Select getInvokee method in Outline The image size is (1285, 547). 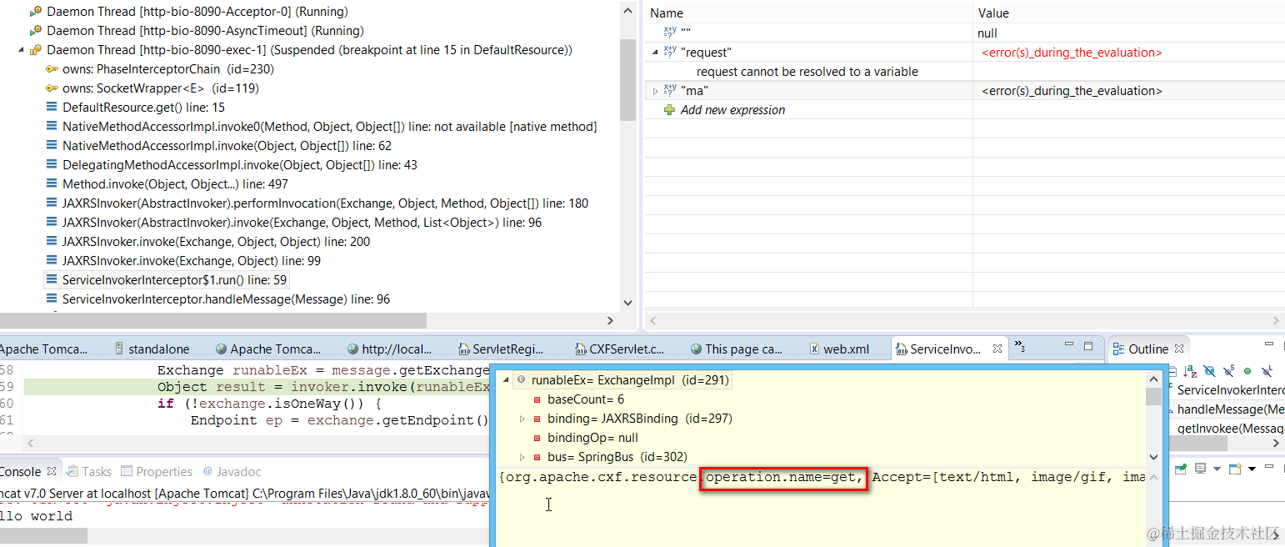[x=1230, y=429]
